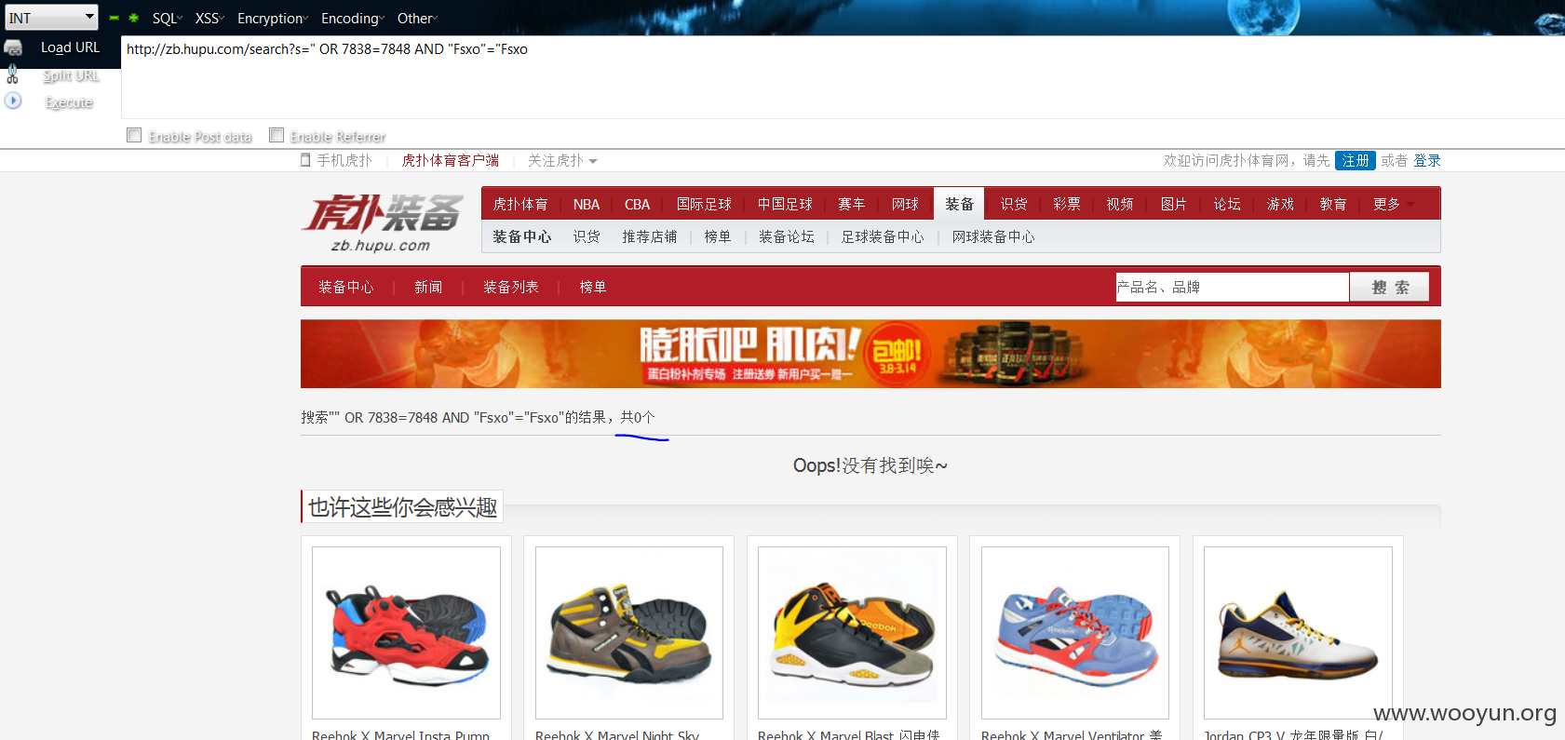Open the 足球装备中心 sub-navigation link
The width and height of the screenshot is (1565, 740).
[x=883, y=236]
